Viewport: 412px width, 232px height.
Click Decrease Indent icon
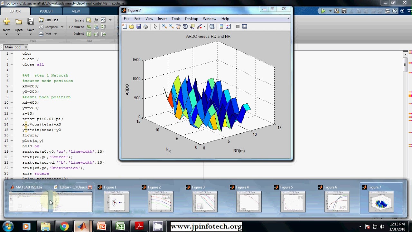click(x=103, y=34)
